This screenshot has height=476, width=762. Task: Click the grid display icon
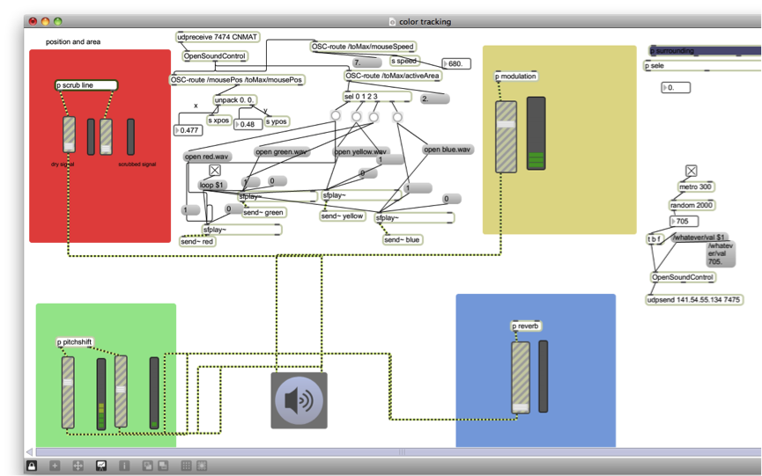click(x=186, y=465)
